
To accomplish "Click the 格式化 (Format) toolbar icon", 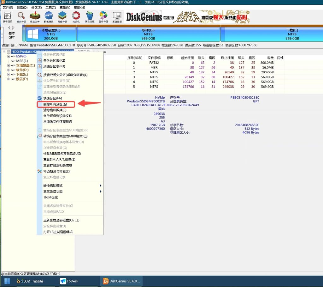I will pyautogui.click(x=76, y=17).
